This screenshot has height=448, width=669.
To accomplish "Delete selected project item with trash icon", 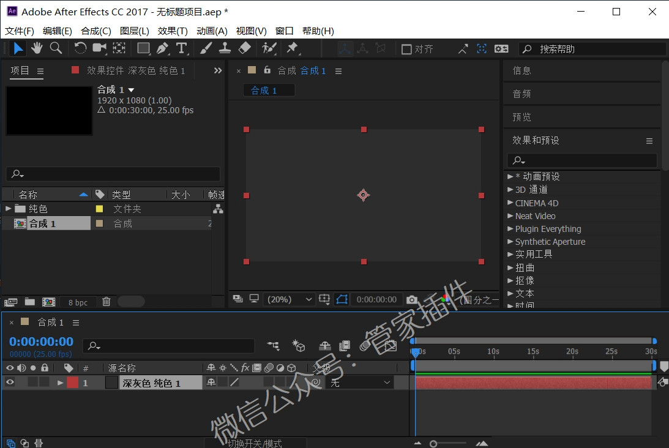I will click(x=107, y=302).
